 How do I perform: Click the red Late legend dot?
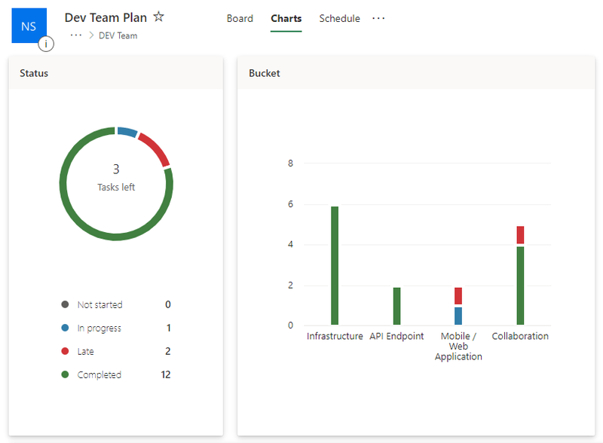tap(66, 351)
